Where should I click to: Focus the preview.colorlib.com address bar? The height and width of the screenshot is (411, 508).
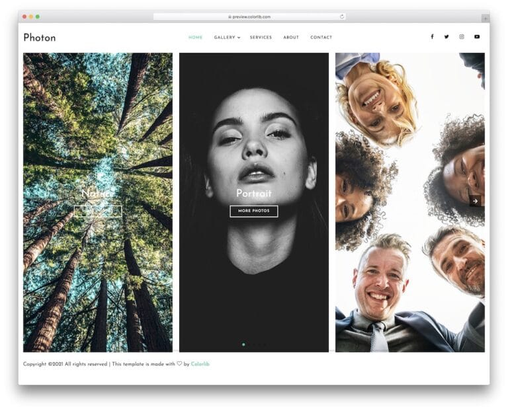click(249, 17)
